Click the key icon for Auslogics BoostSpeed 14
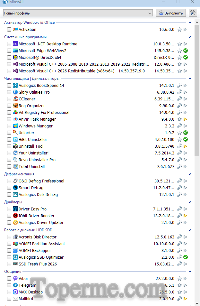The height and width of the screenshot is (306, 200). (180, 86)
